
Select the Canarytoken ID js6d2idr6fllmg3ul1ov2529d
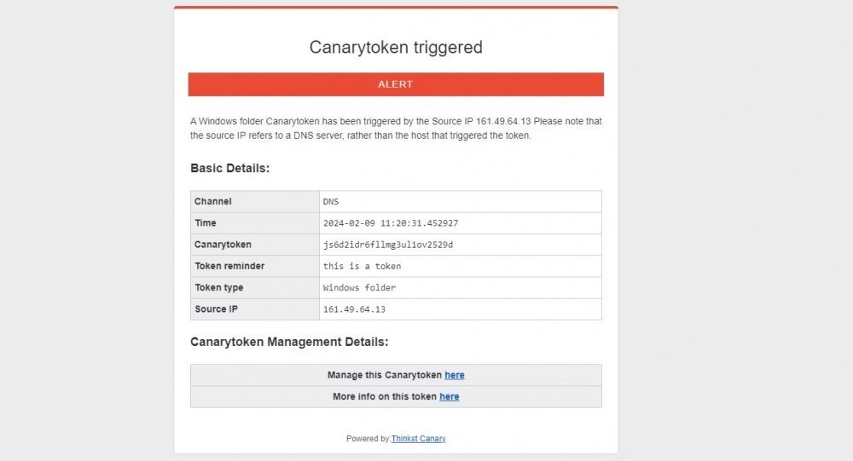point(388,245)
